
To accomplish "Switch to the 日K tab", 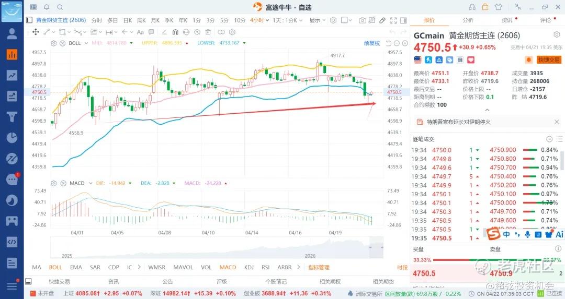I will pyautogui.click(x=128, y=20).
